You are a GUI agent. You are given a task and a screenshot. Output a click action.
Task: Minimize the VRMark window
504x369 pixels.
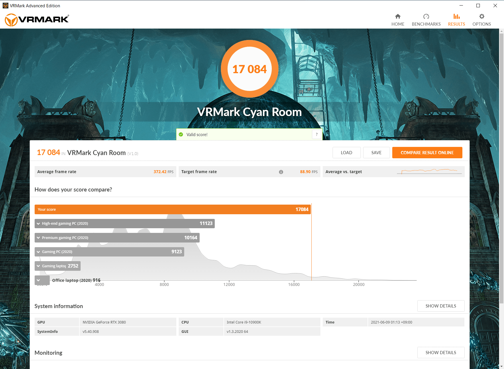point(461,6)
